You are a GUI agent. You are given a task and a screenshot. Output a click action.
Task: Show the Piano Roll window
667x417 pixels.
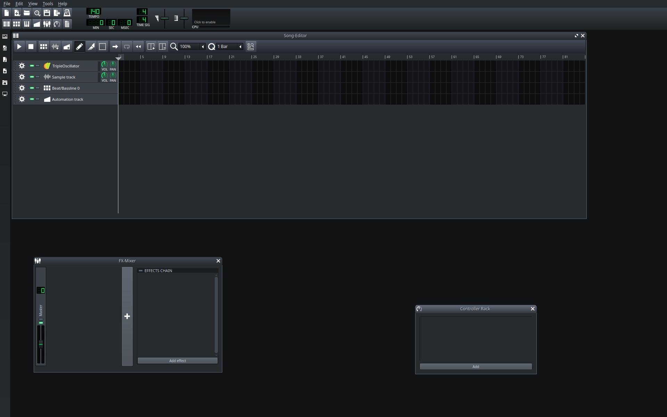coord(26,24)
